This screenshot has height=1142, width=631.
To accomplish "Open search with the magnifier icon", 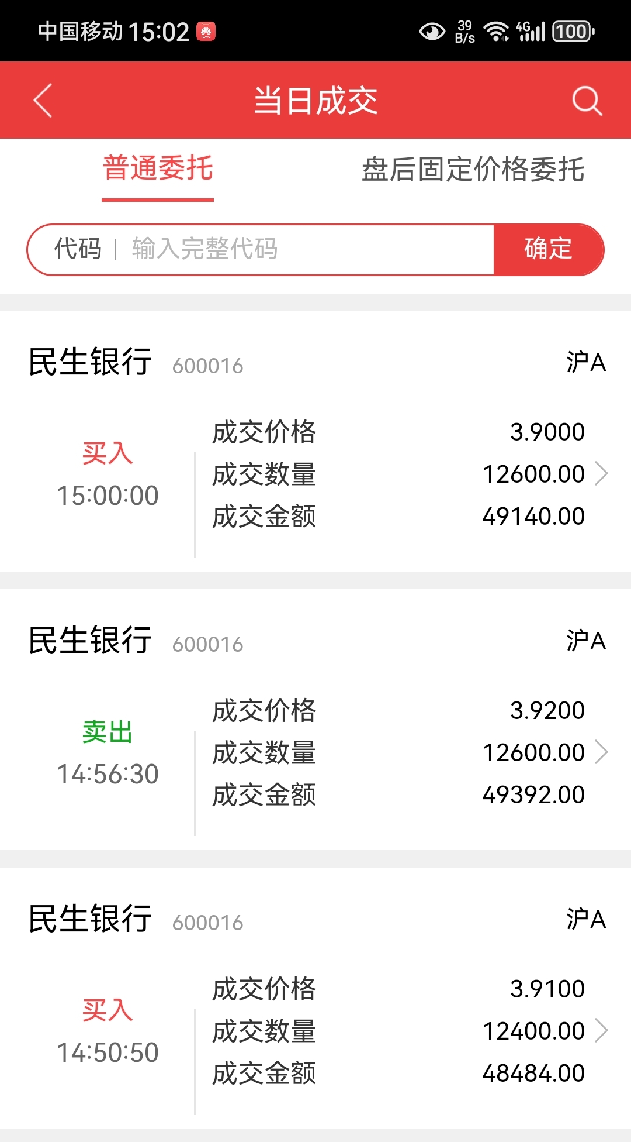I will (587, 101).
